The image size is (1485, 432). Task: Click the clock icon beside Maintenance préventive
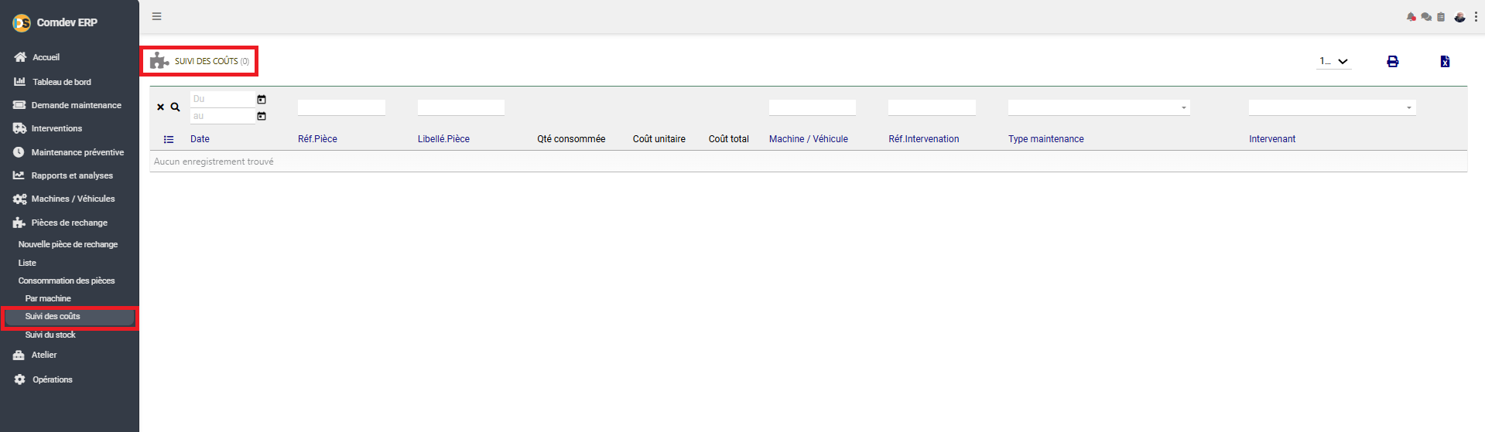point(19,152)
